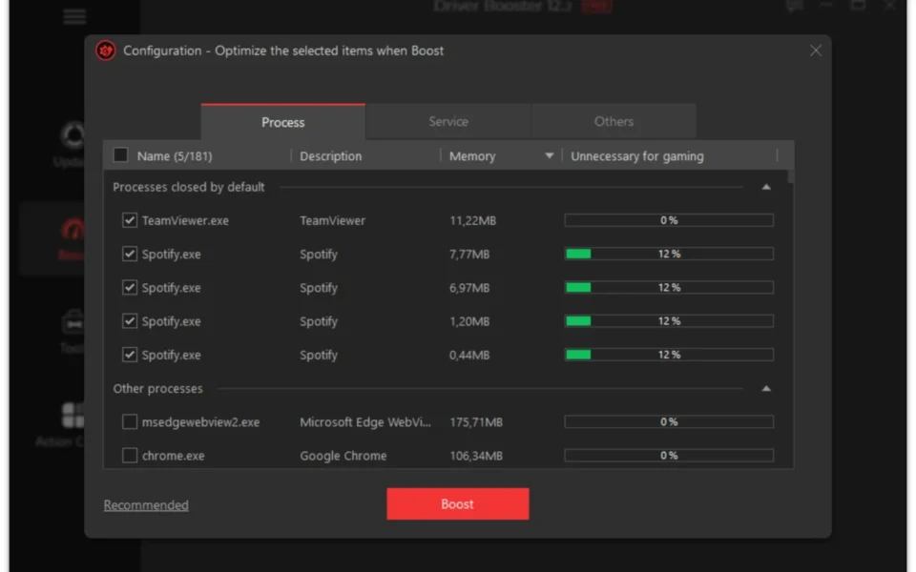The width and height of the screenshot is (916, 572).
Task: Click the 0,44MB memory value
Action: tap(469, 355)
